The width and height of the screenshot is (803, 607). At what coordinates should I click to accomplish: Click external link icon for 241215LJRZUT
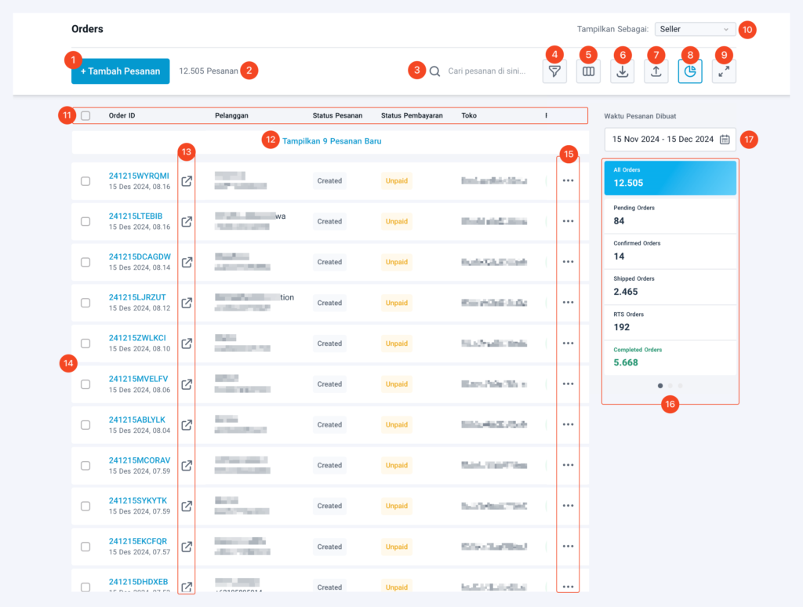click(x=187, y=303)
